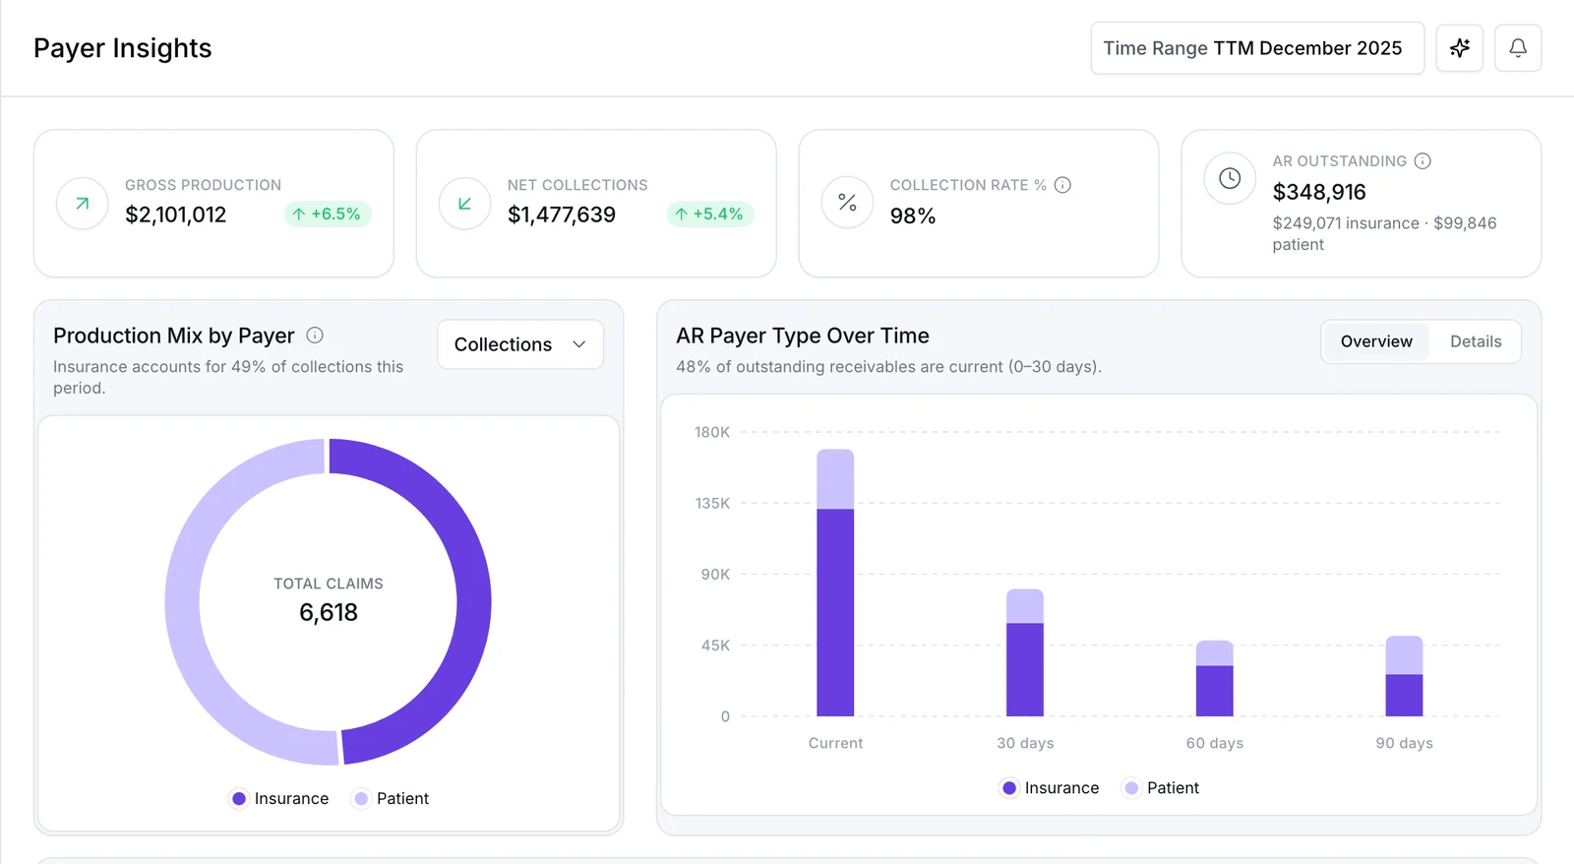Image resolution: width=1574 pixels, height=864 pixels.
Task: Click the $1,477,639 net collections value
Action: [562, 215]
